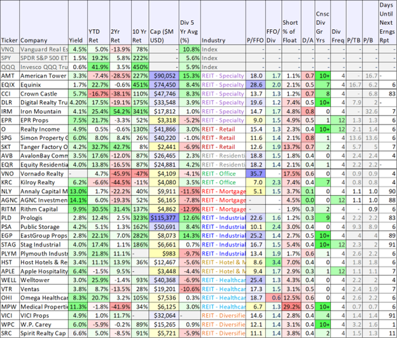Click the $983 market cap cell
Viewport: 397px width, 338px height.
point(164,253)
